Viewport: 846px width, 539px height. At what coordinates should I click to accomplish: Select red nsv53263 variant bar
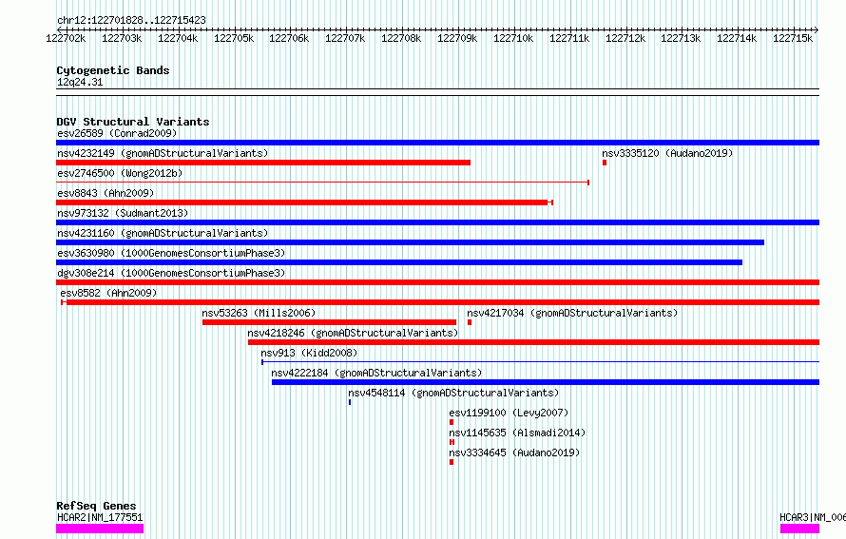pos(329,322)
